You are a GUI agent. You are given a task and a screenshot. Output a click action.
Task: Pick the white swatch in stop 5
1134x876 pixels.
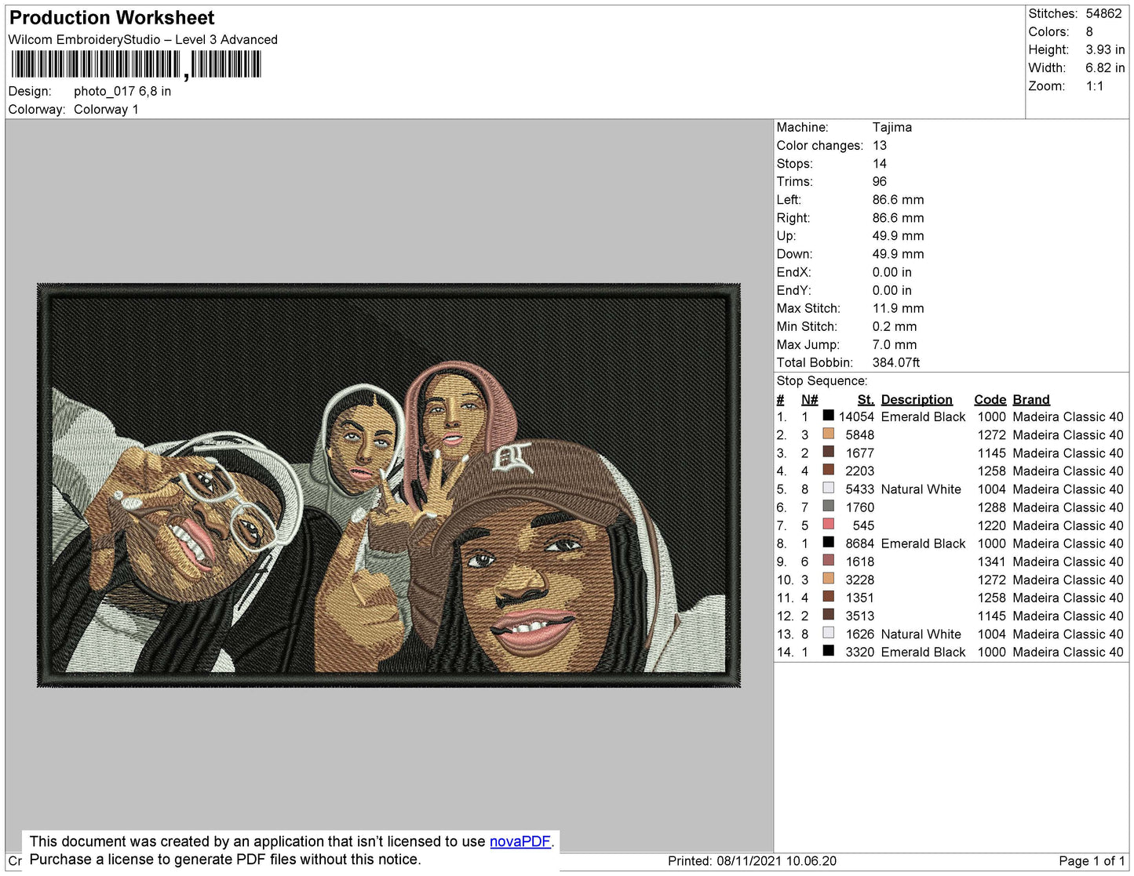[x=828, y=488]
